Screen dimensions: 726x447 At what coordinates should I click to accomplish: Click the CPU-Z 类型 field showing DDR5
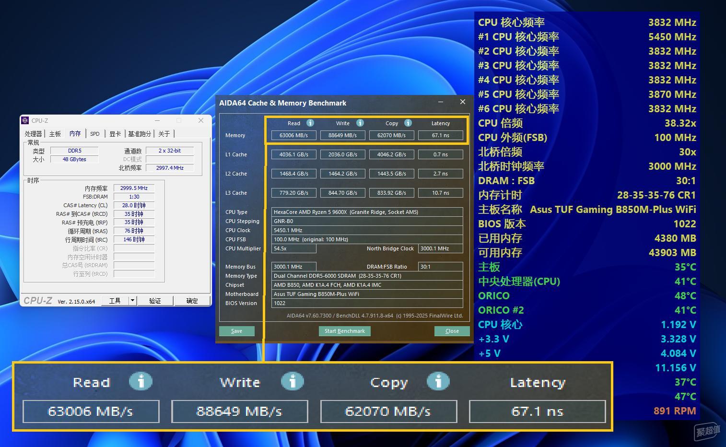[x=74, y=151]
